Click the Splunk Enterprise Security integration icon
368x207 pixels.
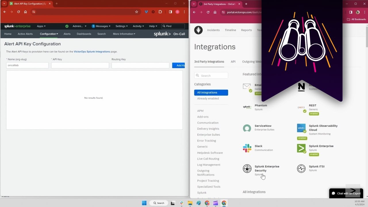(247, 168)
